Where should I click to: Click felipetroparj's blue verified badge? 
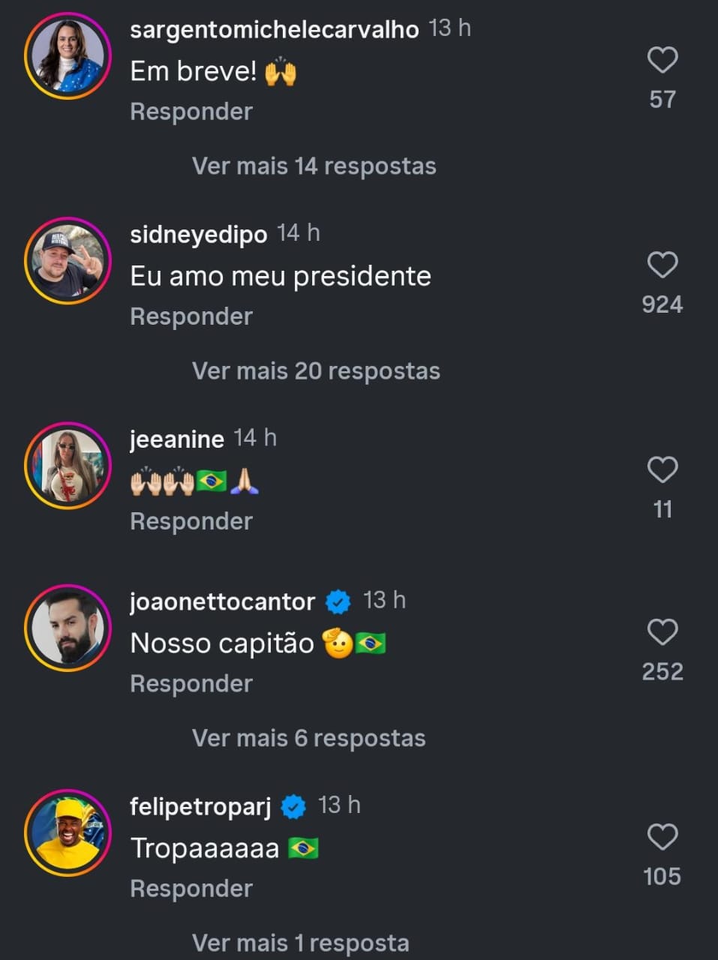293,807
